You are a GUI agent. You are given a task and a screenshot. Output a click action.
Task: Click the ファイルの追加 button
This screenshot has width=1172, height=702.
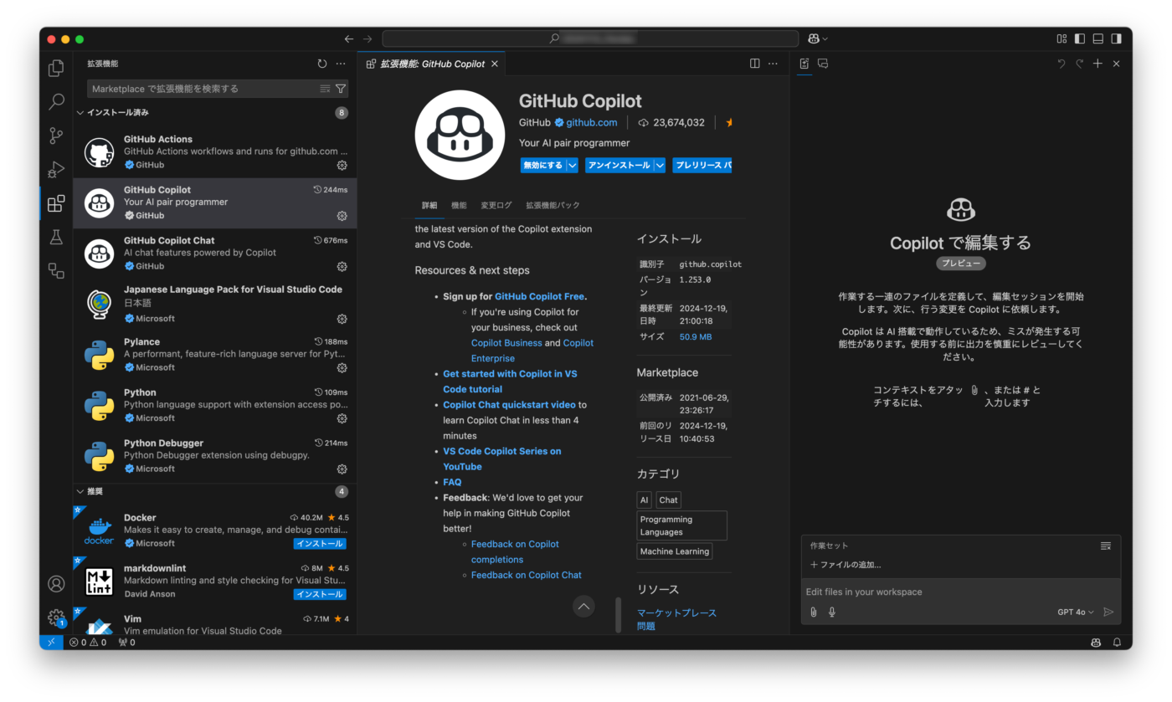845,565
